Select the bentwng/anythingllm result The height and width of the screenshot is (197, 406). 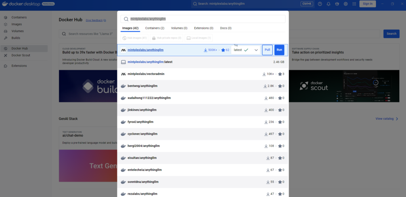coord(203,86)
